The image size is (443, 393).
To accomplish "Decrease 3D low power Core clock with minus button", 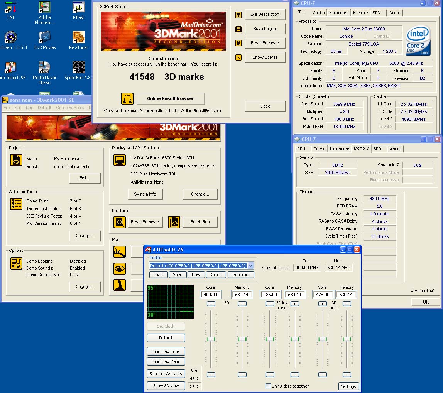I will click(270, 374).
